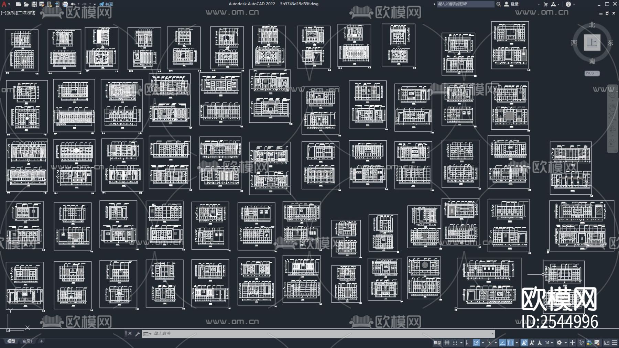The width and height of the screenshot is (619, 348).
Task: Click the Save As icon
Action: click(x=42, y=4)
